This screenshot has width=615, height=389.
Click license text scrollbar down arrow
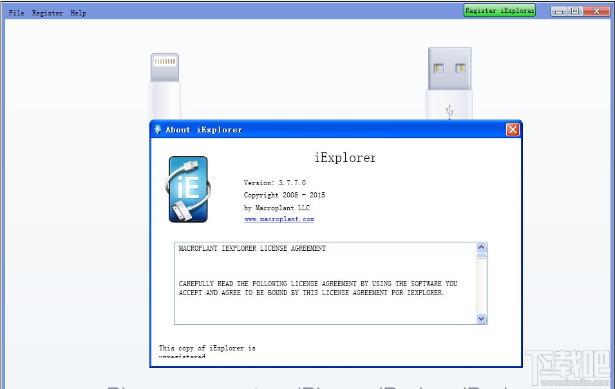point(482,318)
